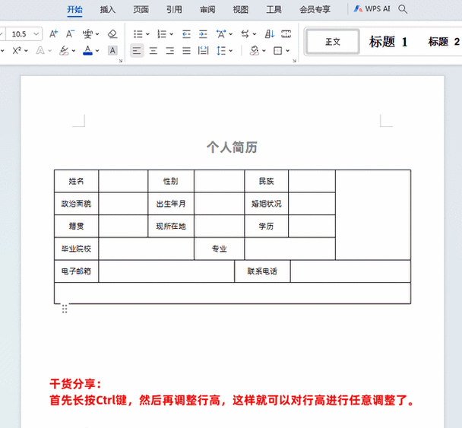Click the borders icon
The image size is (462, 428).
[x=277, y=51]
